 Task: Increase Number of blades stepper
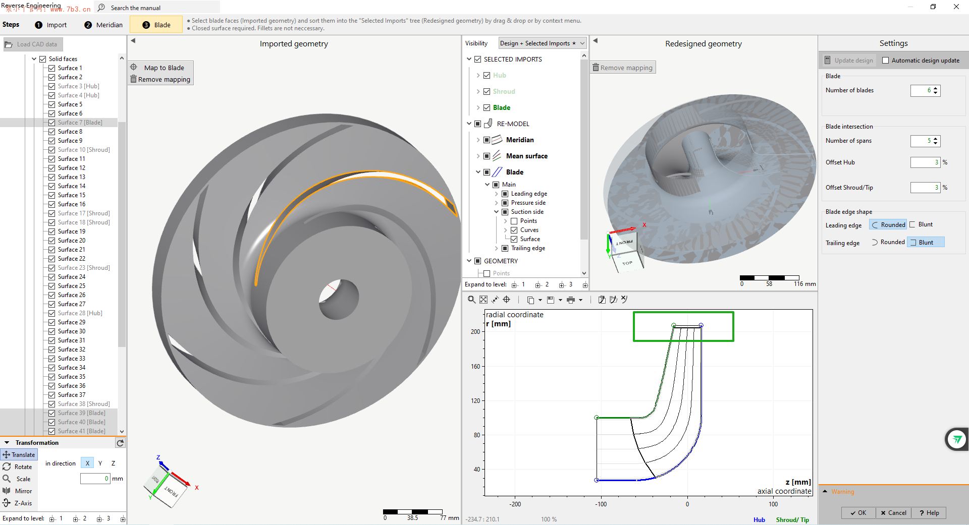(x=936, y=88)
